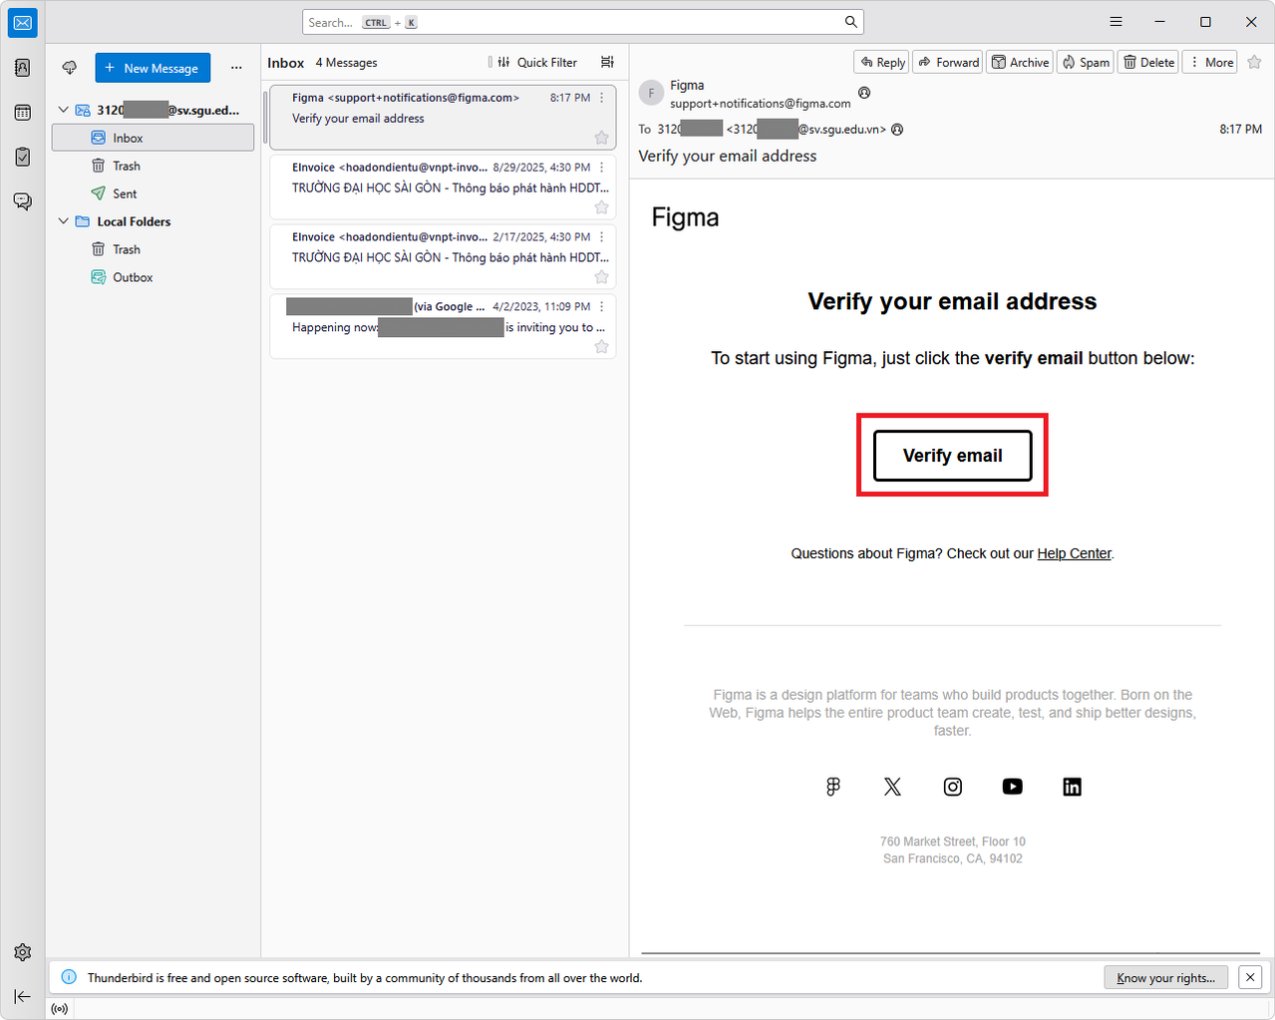The height and width of the screenshot is (1020, 1275).
Task: Click Figma sender avatar
Action: click(x=651, y=93)
